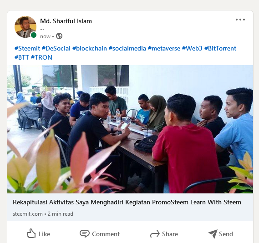The image size is (259, 243).
Task: Open the Md. Shariful Islam name link
Action: (x=66, y=21)
